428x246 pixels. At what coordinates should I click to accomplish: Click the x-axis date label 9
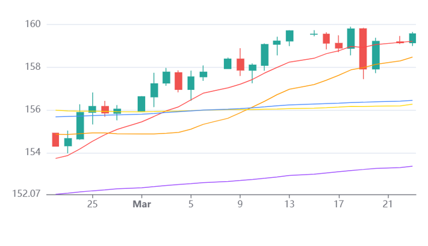pyautogui.click(x=240, y=204)
